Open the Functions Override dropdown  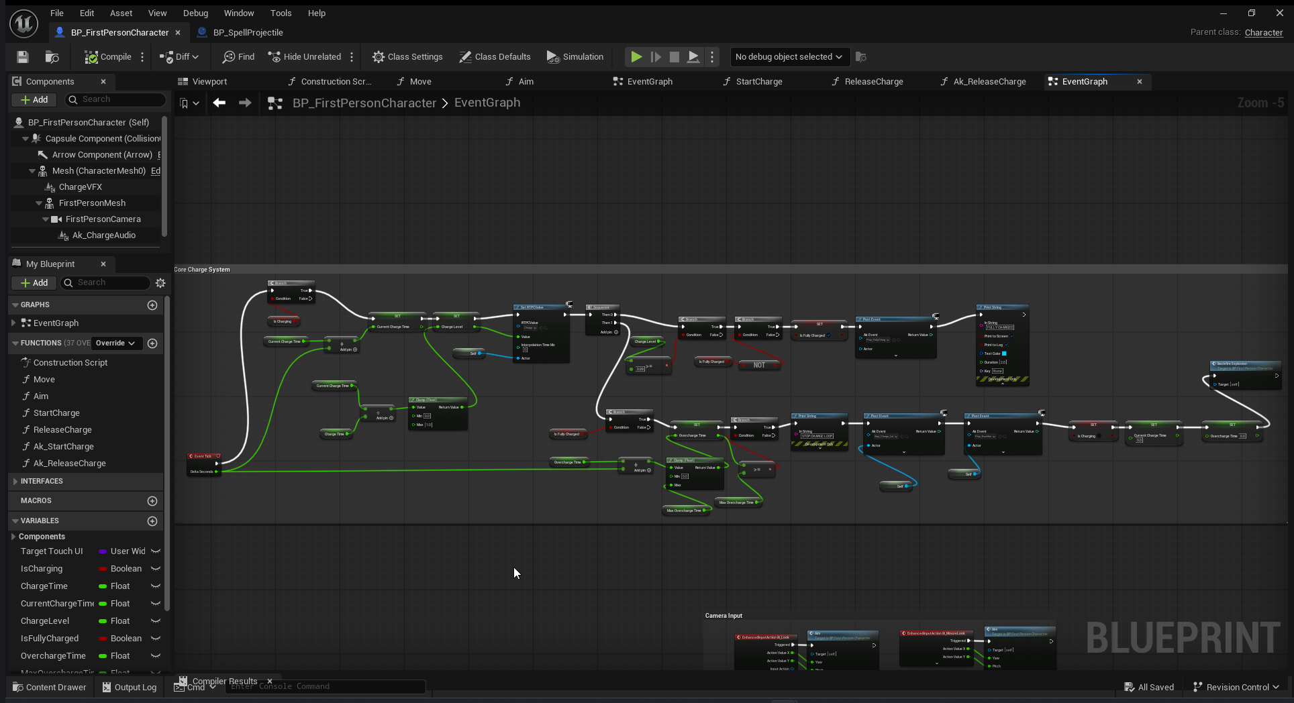115,343
